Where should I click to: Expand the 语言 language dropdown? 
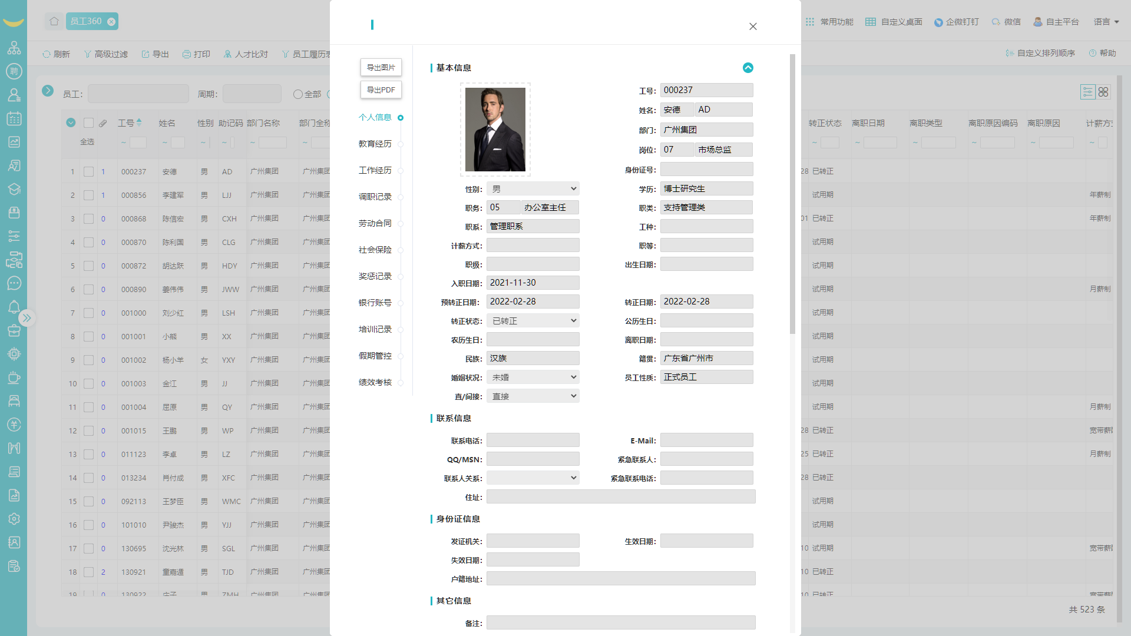coord(1106,22)
